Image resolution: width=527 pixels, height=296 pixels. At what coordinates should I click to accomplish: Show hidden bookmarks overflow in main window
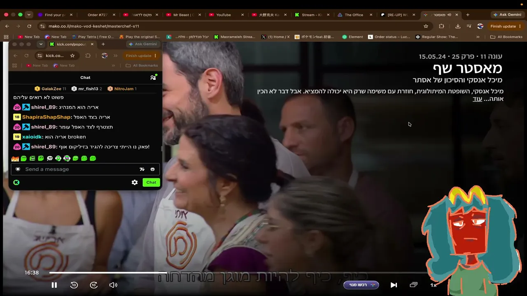coord(478,37)
